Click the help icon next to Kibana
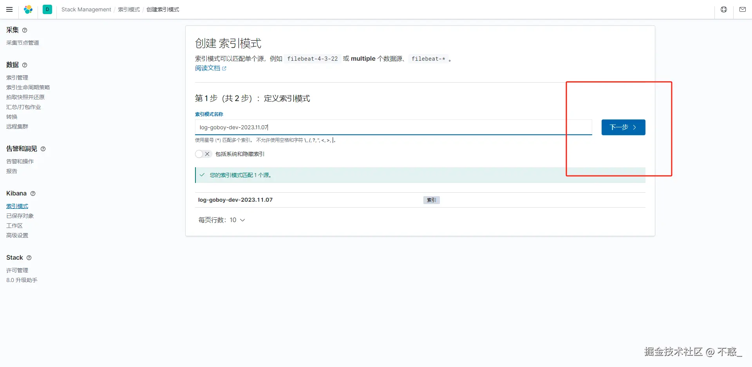This screenshot has height=367, width=752. [x=33, y=193]
